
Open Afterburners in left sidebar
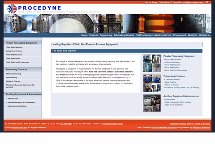13,99
